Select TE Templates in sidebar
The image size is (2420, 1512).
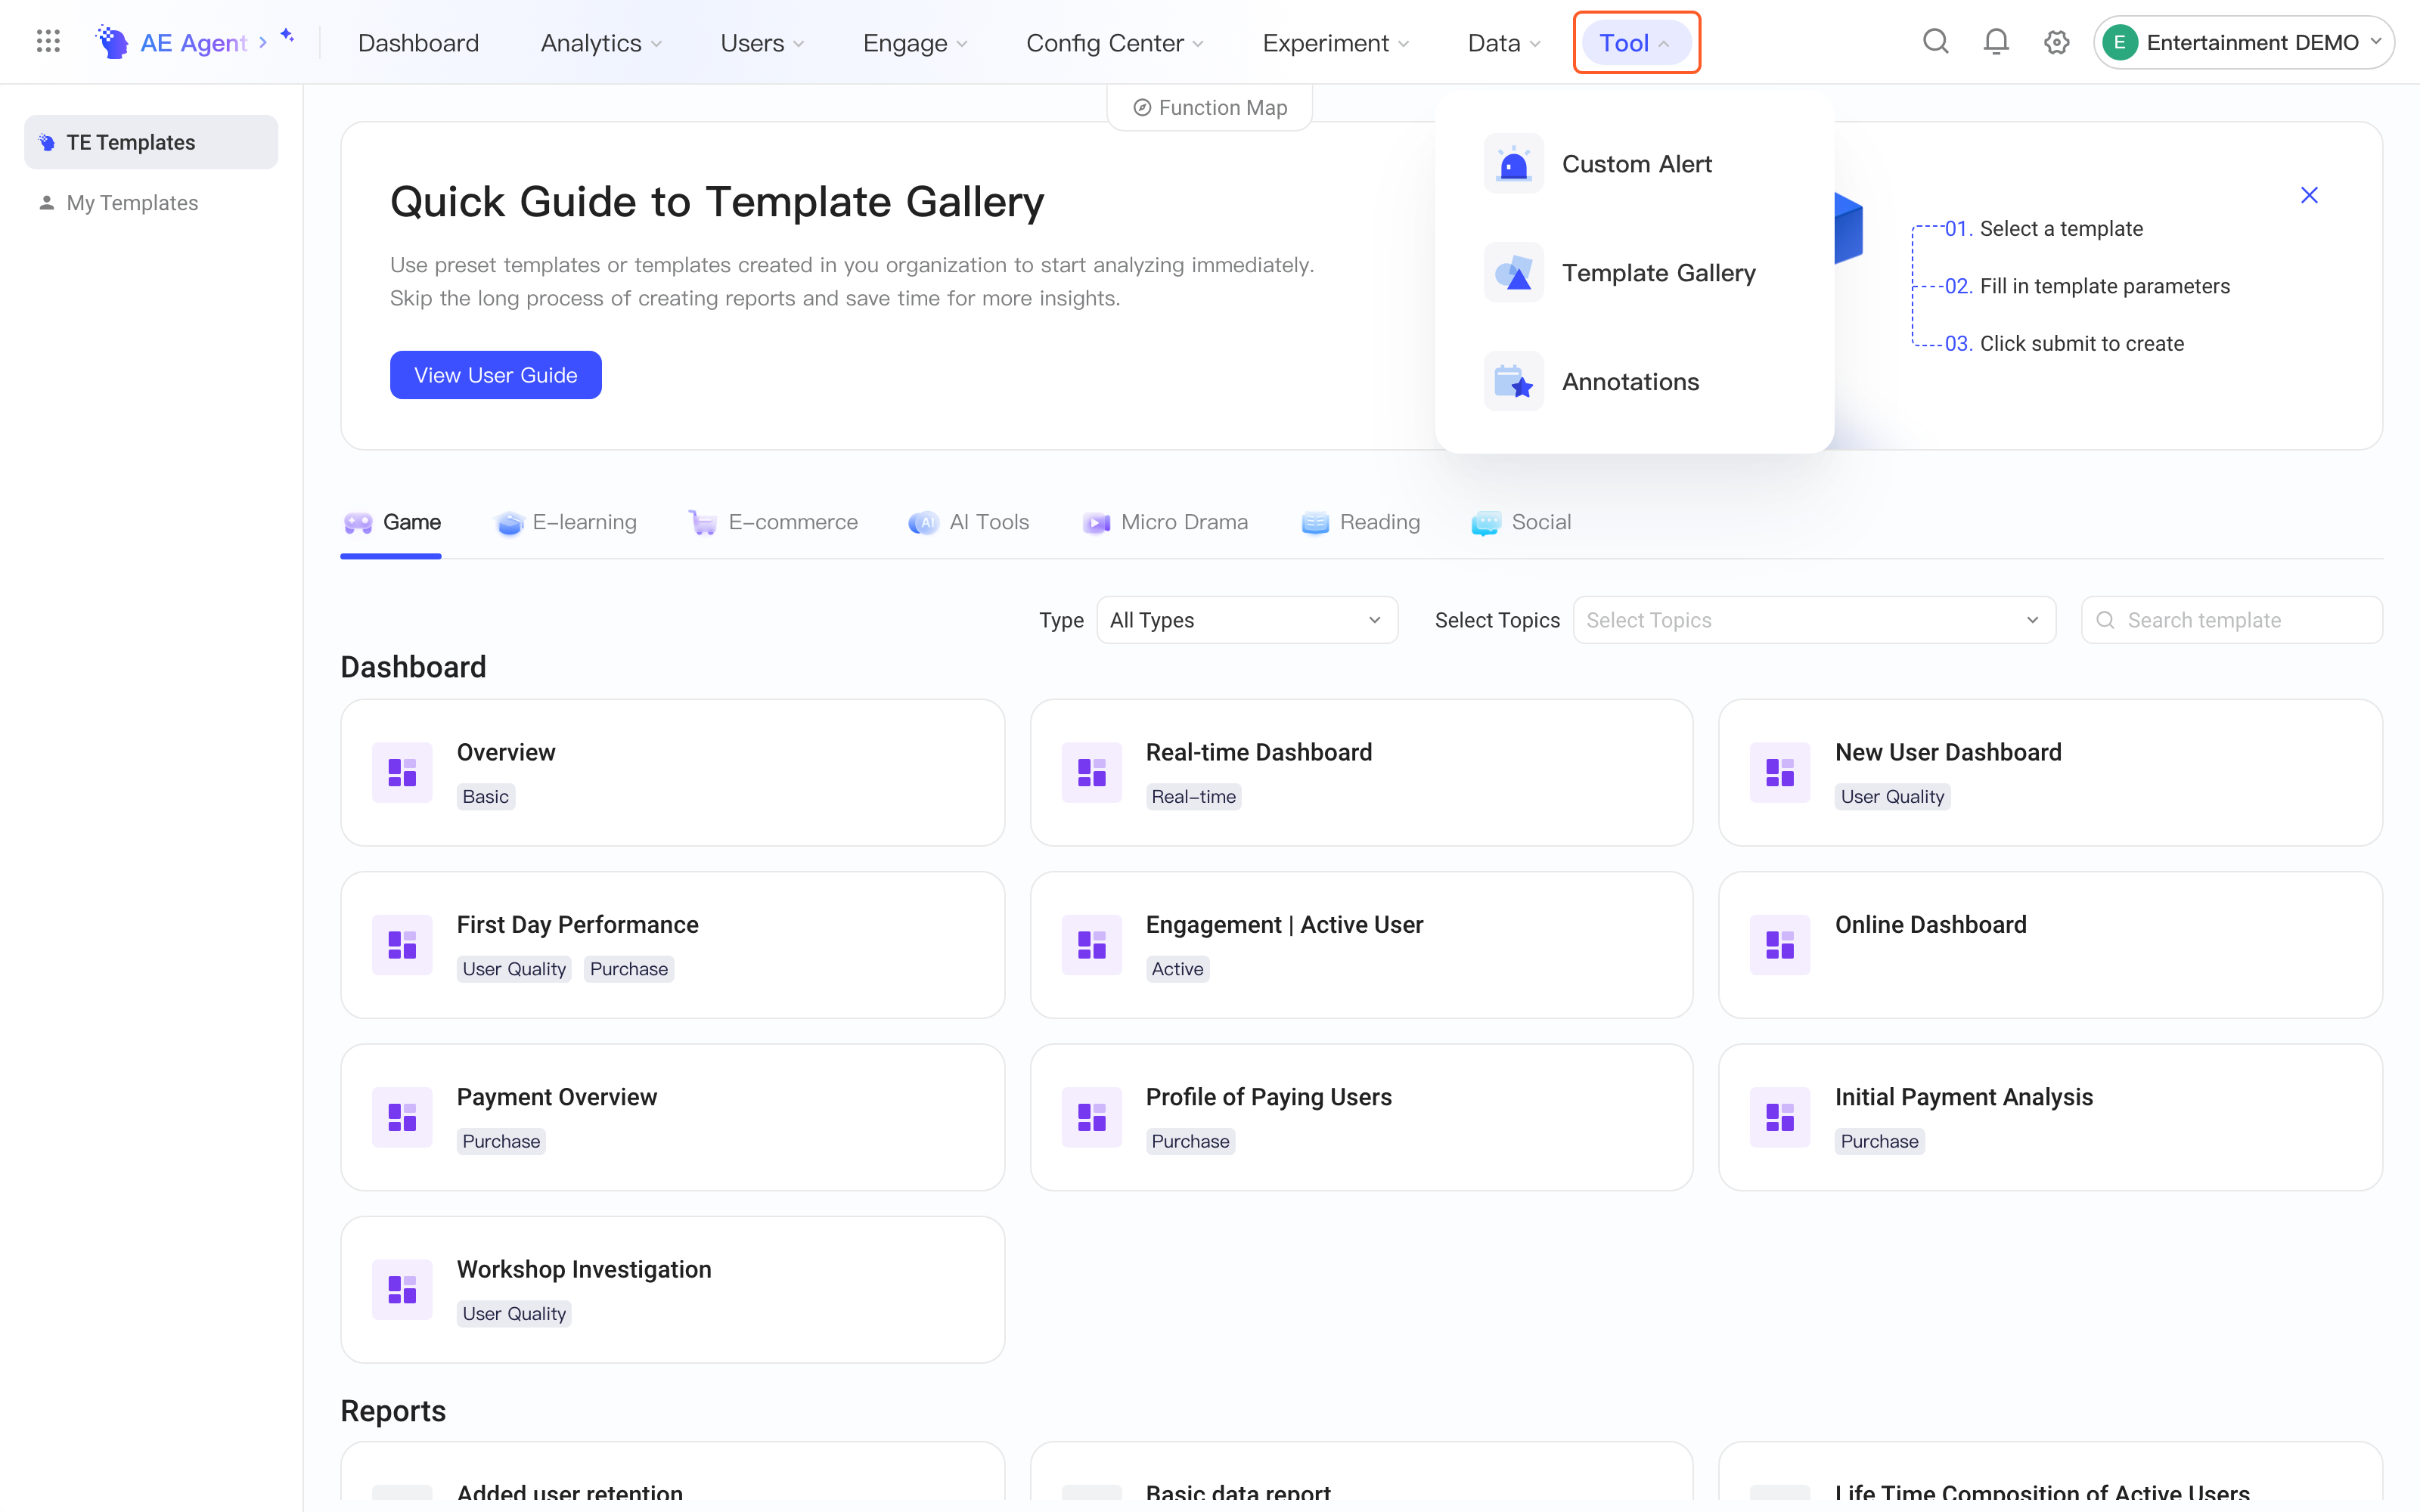coord(151,142)
